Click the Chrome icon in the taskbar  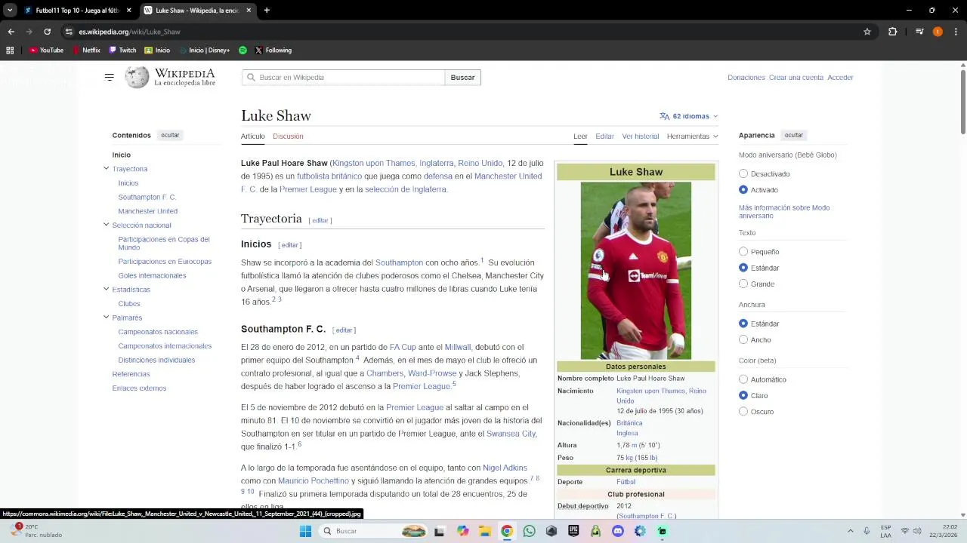[x=507, y=531]
